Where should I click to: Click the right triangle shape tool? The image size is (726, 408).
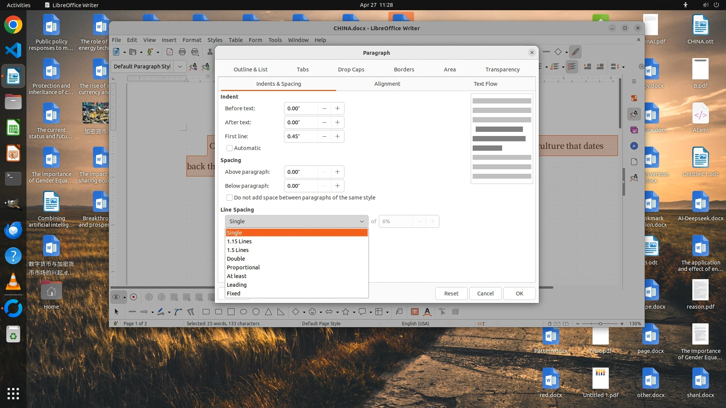click(x=281, y=312)
